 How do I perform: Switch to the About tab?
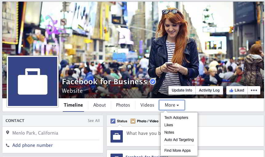99,105
